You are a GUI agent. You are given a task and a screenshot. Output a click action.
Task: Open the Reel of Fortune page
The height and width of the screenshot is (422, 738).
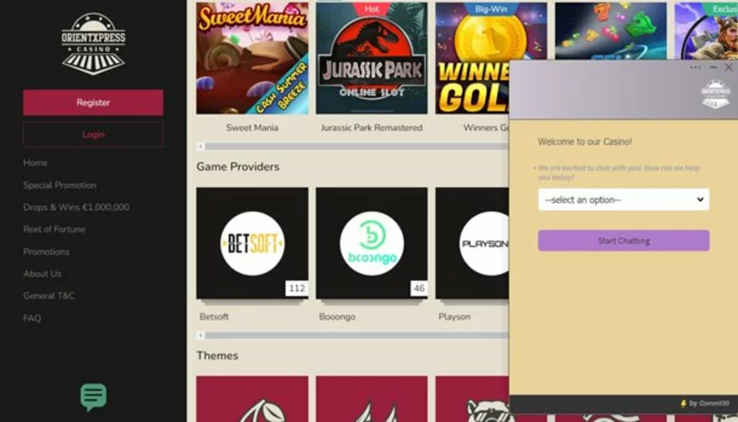click(55, 229)
